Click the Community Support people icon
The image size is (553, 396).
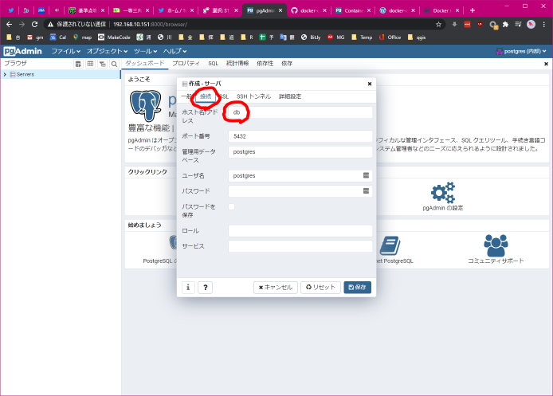[x=496, y=245]
